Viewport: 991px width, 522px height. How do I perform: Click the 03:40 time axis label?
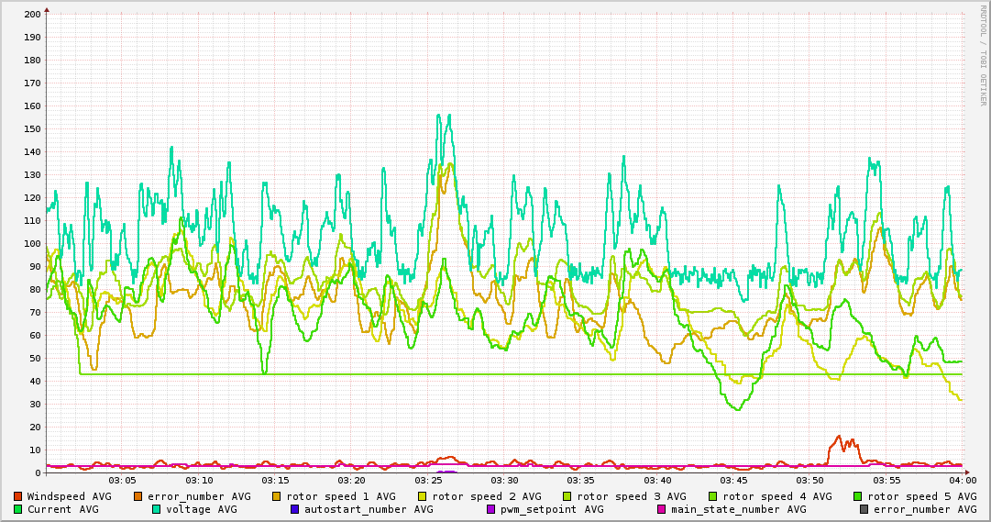click(657, 481)
